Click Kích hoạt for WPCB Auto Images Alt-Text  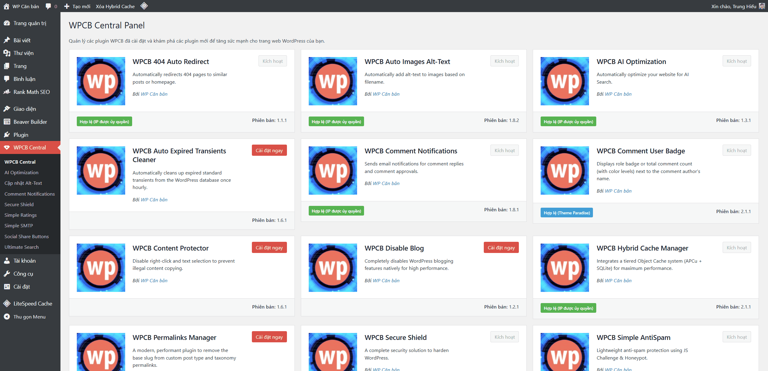pyautogui.click(x=505, y=61)
